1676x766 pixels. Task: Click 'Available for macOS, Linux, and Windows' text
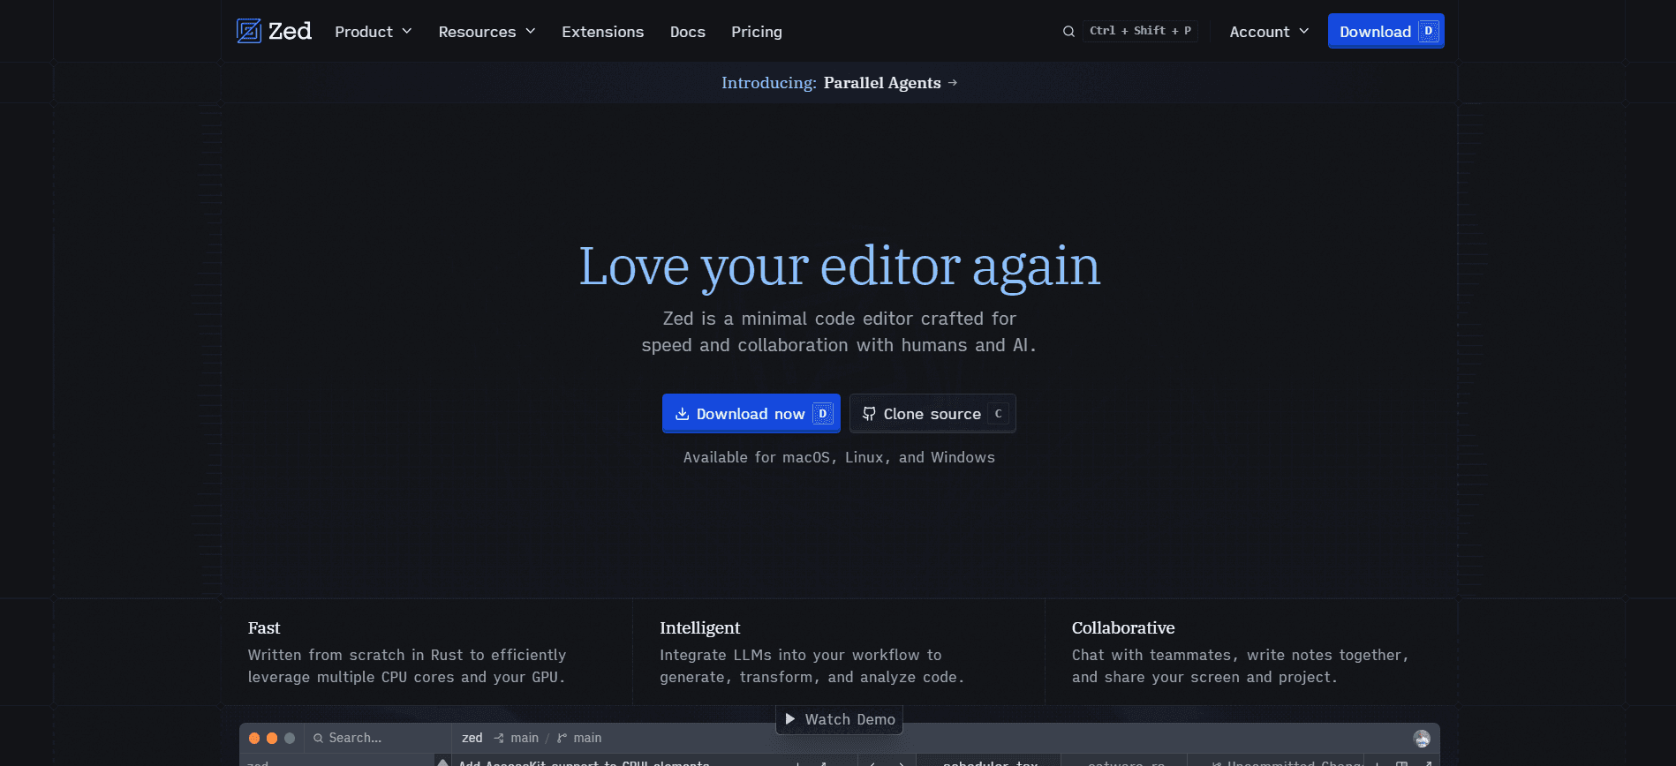pyautogui.click(x=839, y=457)
